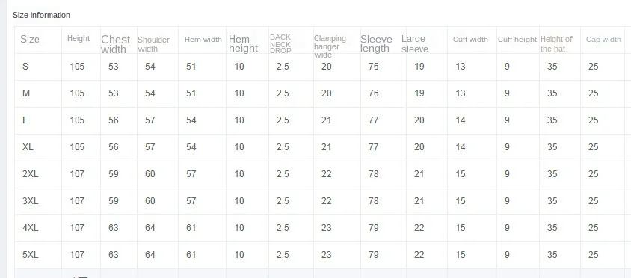Select the 3XL sleeve length value 78
Image resolution: width=631 pixels, height=278 pixels.
[374, 201]
